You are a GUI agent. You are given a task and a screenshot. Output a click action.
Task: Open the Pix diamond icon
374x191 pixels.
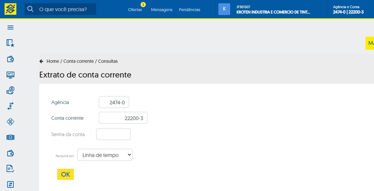pyautogui.click(x=10, y=122)
